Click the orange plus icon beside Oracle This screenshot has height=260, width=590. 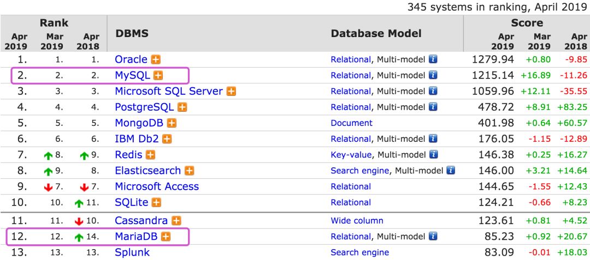click(x=156, y=59)
